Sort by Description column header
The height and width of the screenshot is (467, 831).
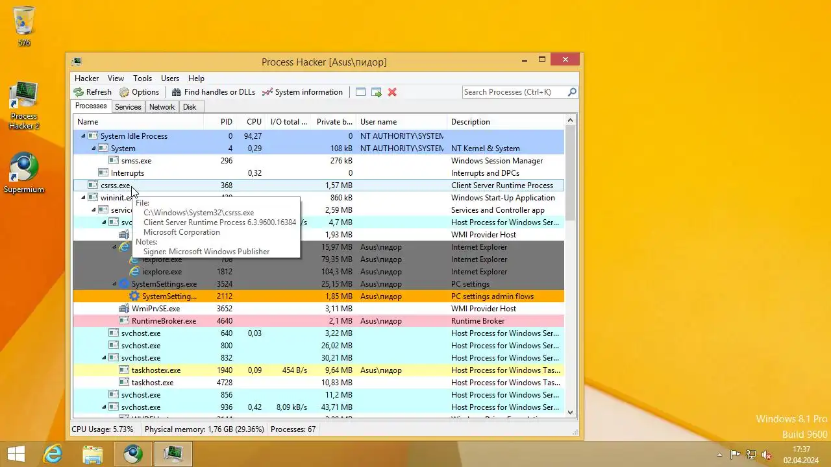coord(506,122)
